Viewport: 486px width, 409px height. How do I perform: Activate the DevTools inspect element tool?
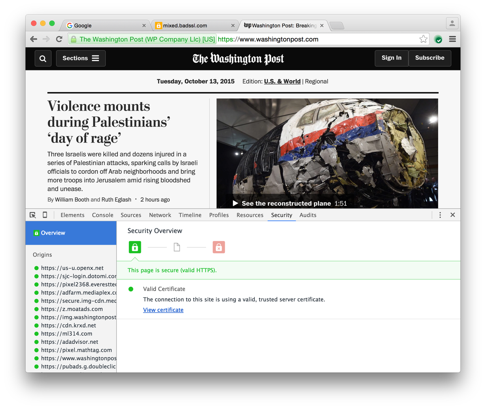tap(33, 215)
